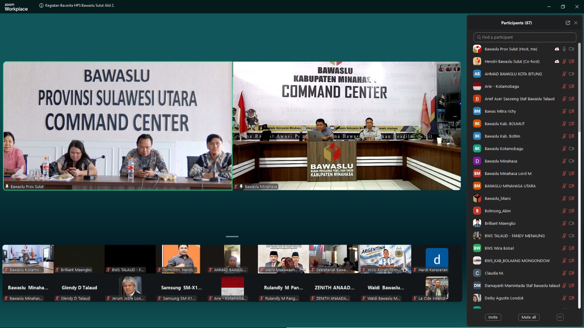Select Bawaslu Minahasa Command Center video tile
This screenshot has width=584, height=328.
347,126
